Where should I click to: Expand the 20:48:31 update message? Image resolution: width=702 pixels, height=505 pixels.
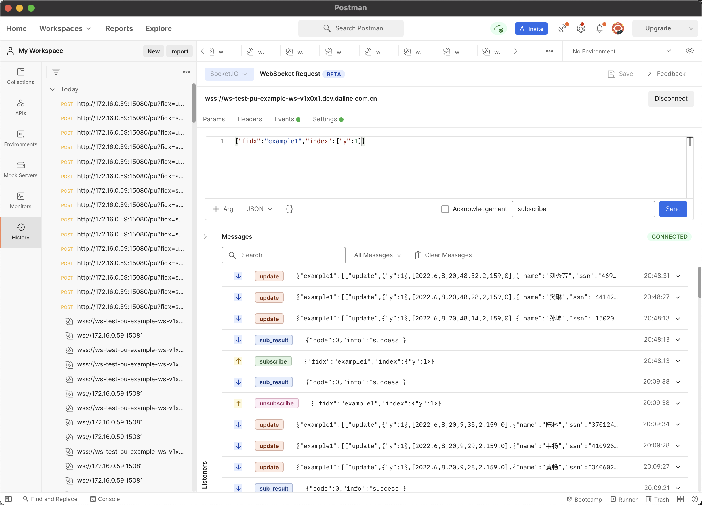click(678, 276)
